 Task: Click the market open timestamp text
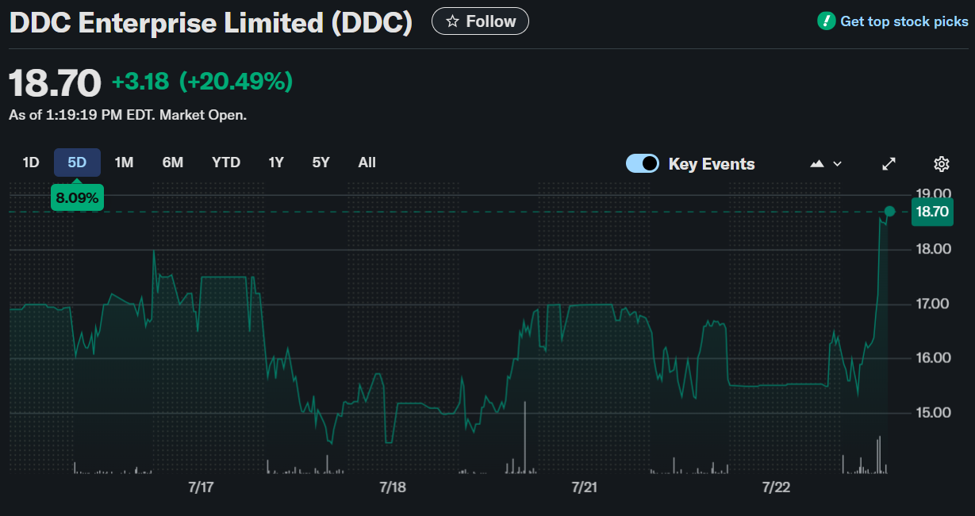(128, 115)
